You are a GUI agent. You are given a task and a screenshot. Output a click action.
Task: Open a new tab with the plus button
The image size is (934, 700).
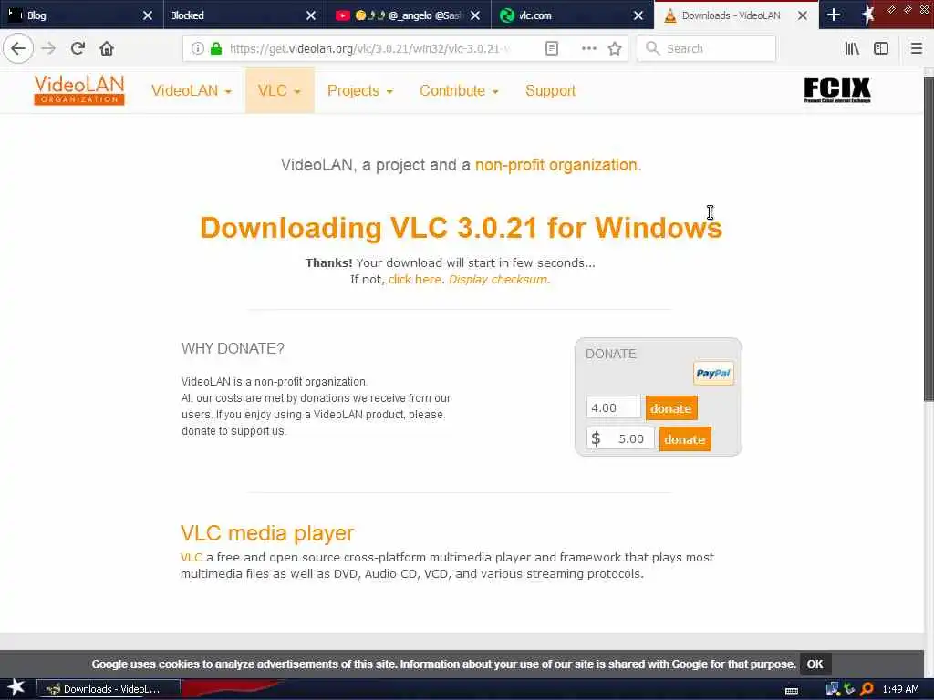[834, 15]
